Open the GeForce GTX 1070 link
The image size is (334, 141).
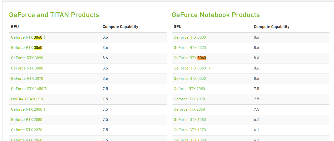click(x=190, y=130)
